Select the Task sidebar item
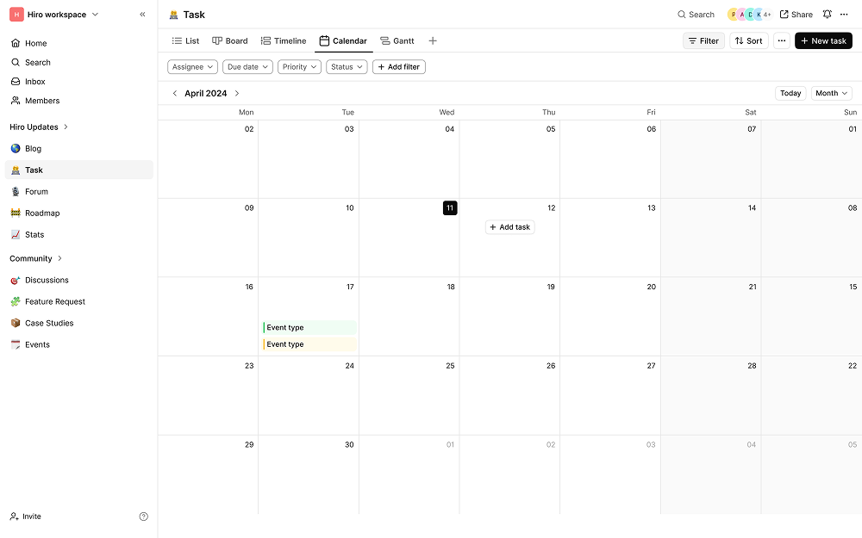Viewport: 862px width, 538px height. click(78, 170)
